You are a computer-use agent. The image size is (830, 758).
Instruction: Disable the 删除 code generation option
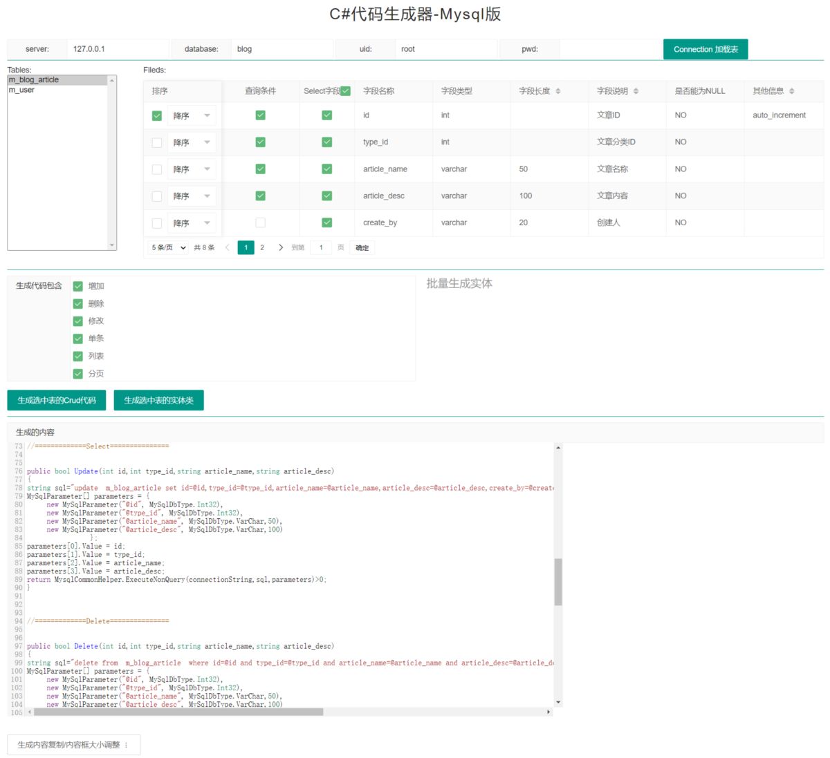(x=77, y=303)
